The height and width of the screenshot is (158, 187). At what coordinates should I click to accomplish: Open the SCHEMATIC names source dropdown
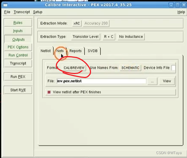[130, 68]
